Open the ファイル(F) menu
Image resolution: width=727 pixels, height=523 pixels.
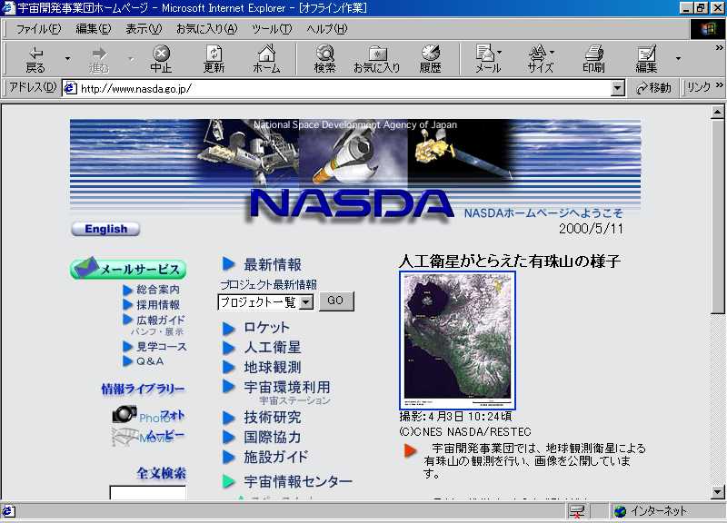[x=38, y=29]
